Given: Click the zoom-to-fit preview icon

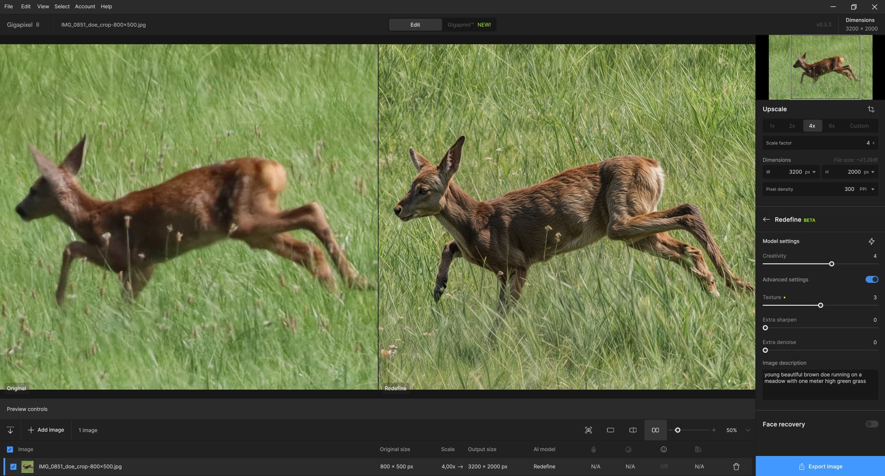Looking at the screenshot, I should click(x=588, y=430).
